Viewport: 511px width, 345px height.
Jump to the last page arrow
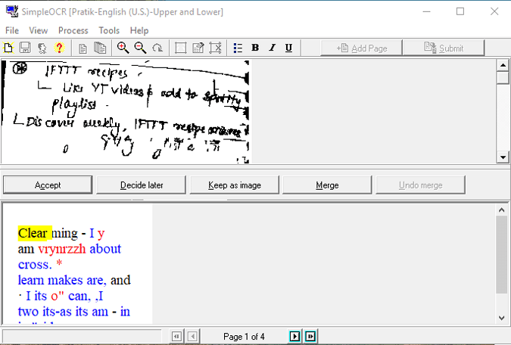point(310,336)
